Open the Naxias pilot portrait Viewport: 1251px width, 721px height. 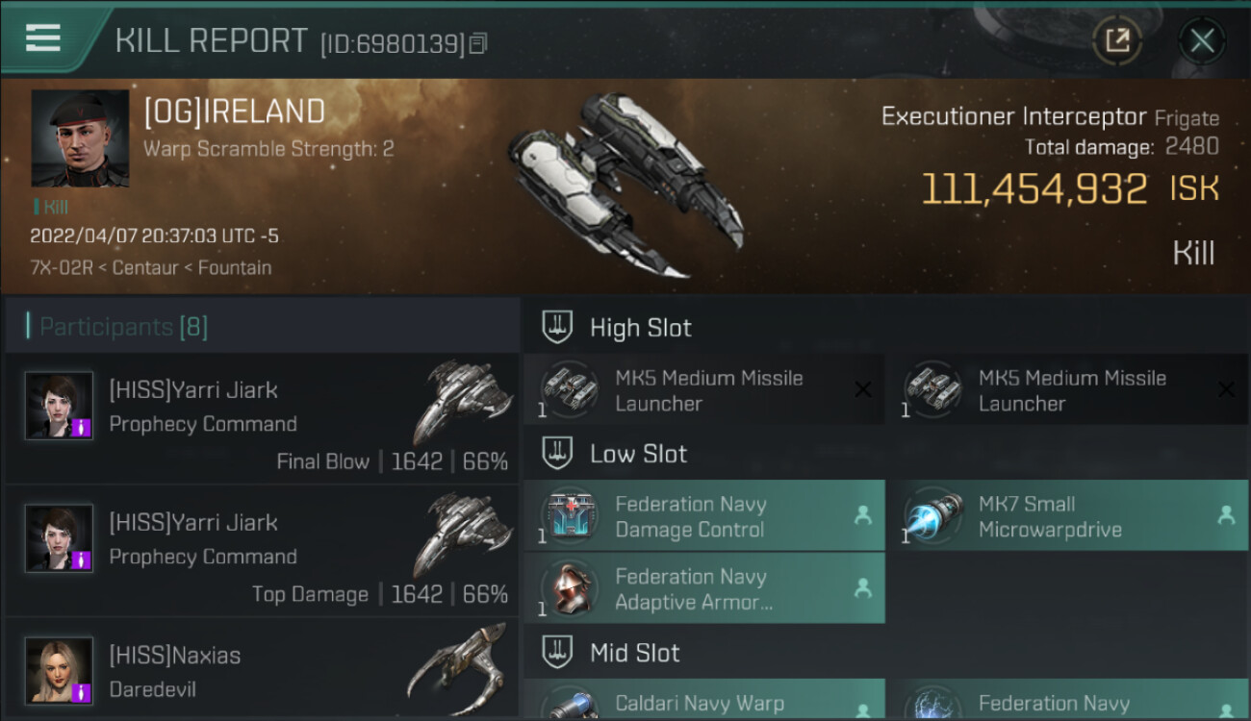[60, 671]
